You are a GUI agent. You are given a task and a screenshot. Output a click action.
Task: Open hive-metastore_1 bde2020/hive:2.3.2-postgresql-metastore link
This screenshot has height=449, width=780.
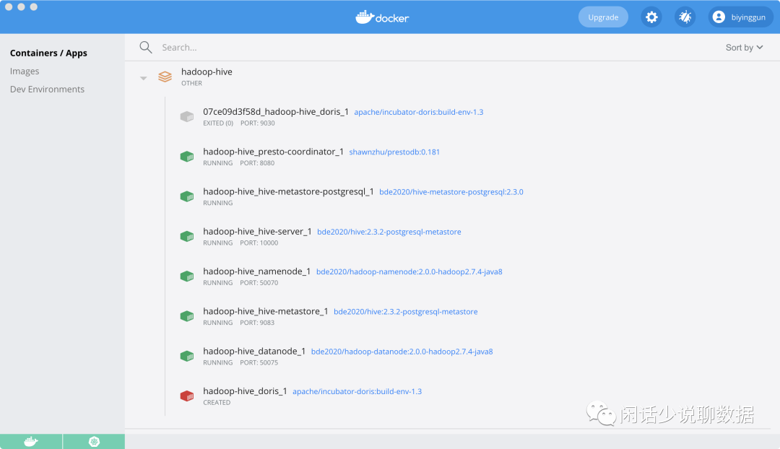point(405,311)
